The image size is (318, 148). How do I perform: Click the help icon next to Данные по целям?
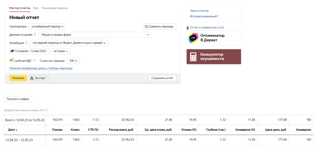(35, 35)
